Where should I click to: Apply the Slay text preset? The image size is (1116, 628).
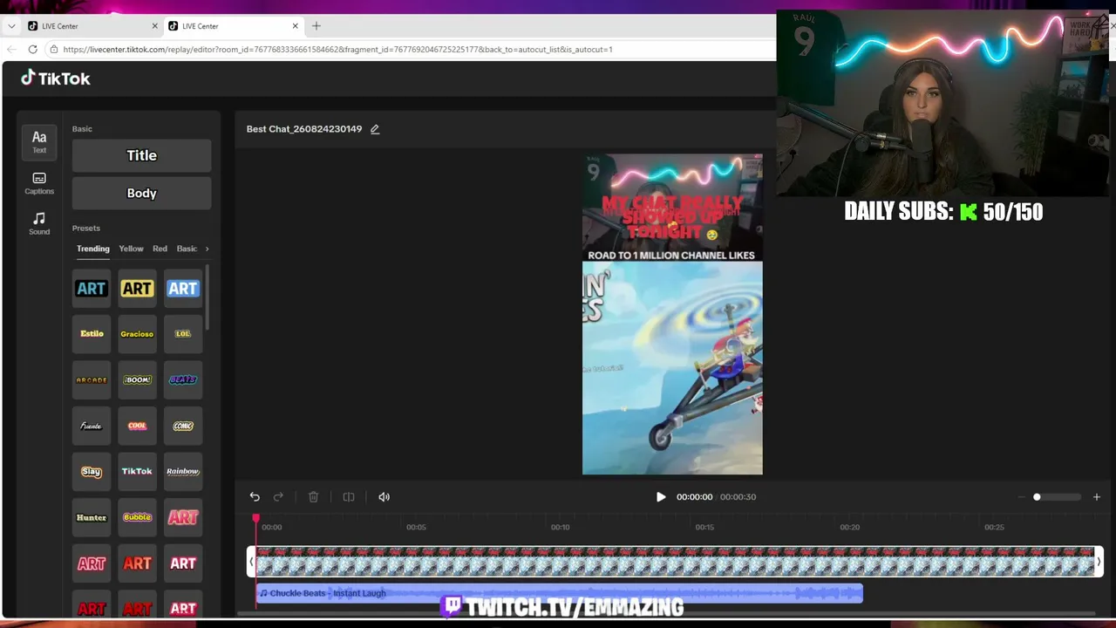coord(92,472)
